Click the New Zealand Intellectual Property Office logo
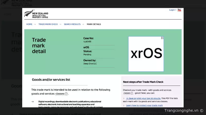206x115 pixels. coord(36,14)
